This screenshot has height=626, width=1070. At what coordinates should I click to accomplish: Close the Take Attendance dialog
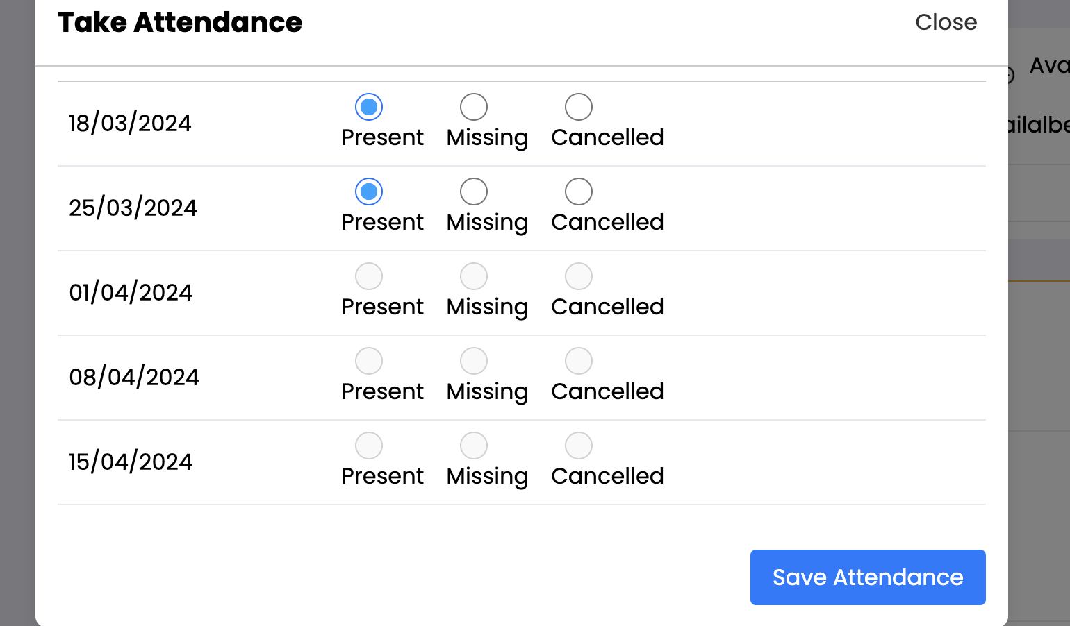(946, 22)
